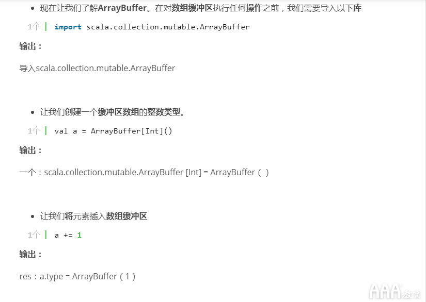
Task: Click the 输出 label under the import code
Action: pyautogui.click(x=30, y=46)
